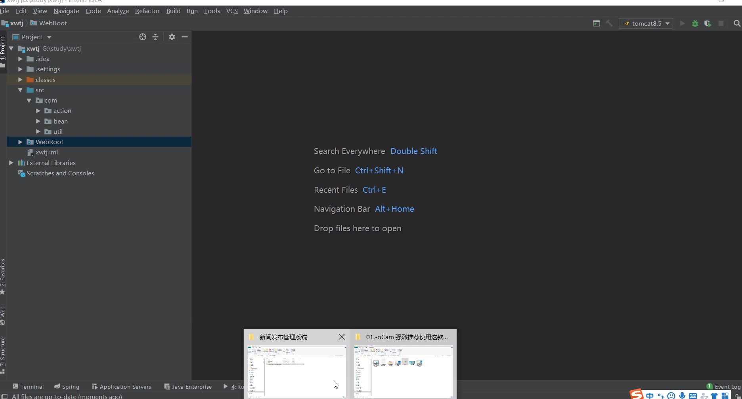Expand the WebRoot folder arrow
This screenshot has height=399, width=742.
pos(20,142)
